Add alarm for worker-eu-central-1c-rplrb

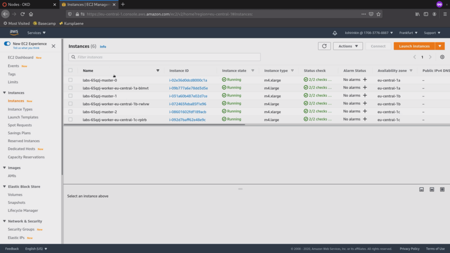point(365,119)
